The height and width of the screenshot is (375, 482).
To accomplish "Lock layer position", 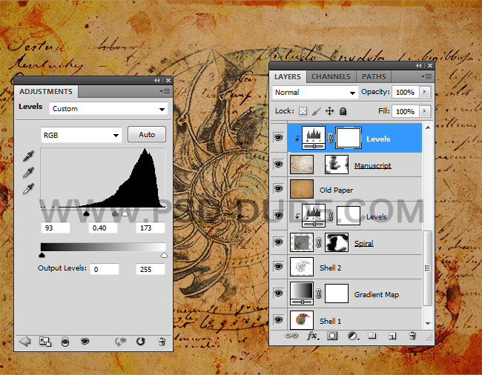I will tap(329, 111).
